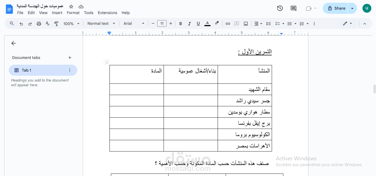Open bulleted list options dropdown

click(295, 24)
